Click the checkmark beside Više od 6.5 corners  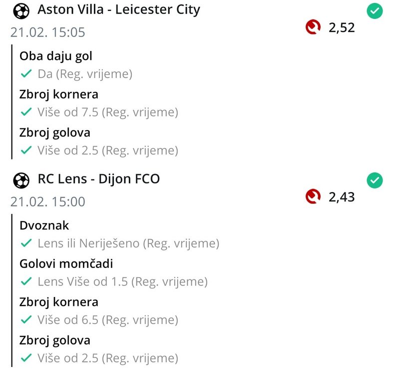tap(26, 320)
